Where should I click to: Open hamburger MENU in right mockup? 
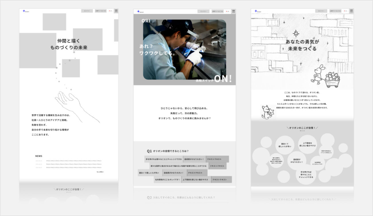[351, 11]
